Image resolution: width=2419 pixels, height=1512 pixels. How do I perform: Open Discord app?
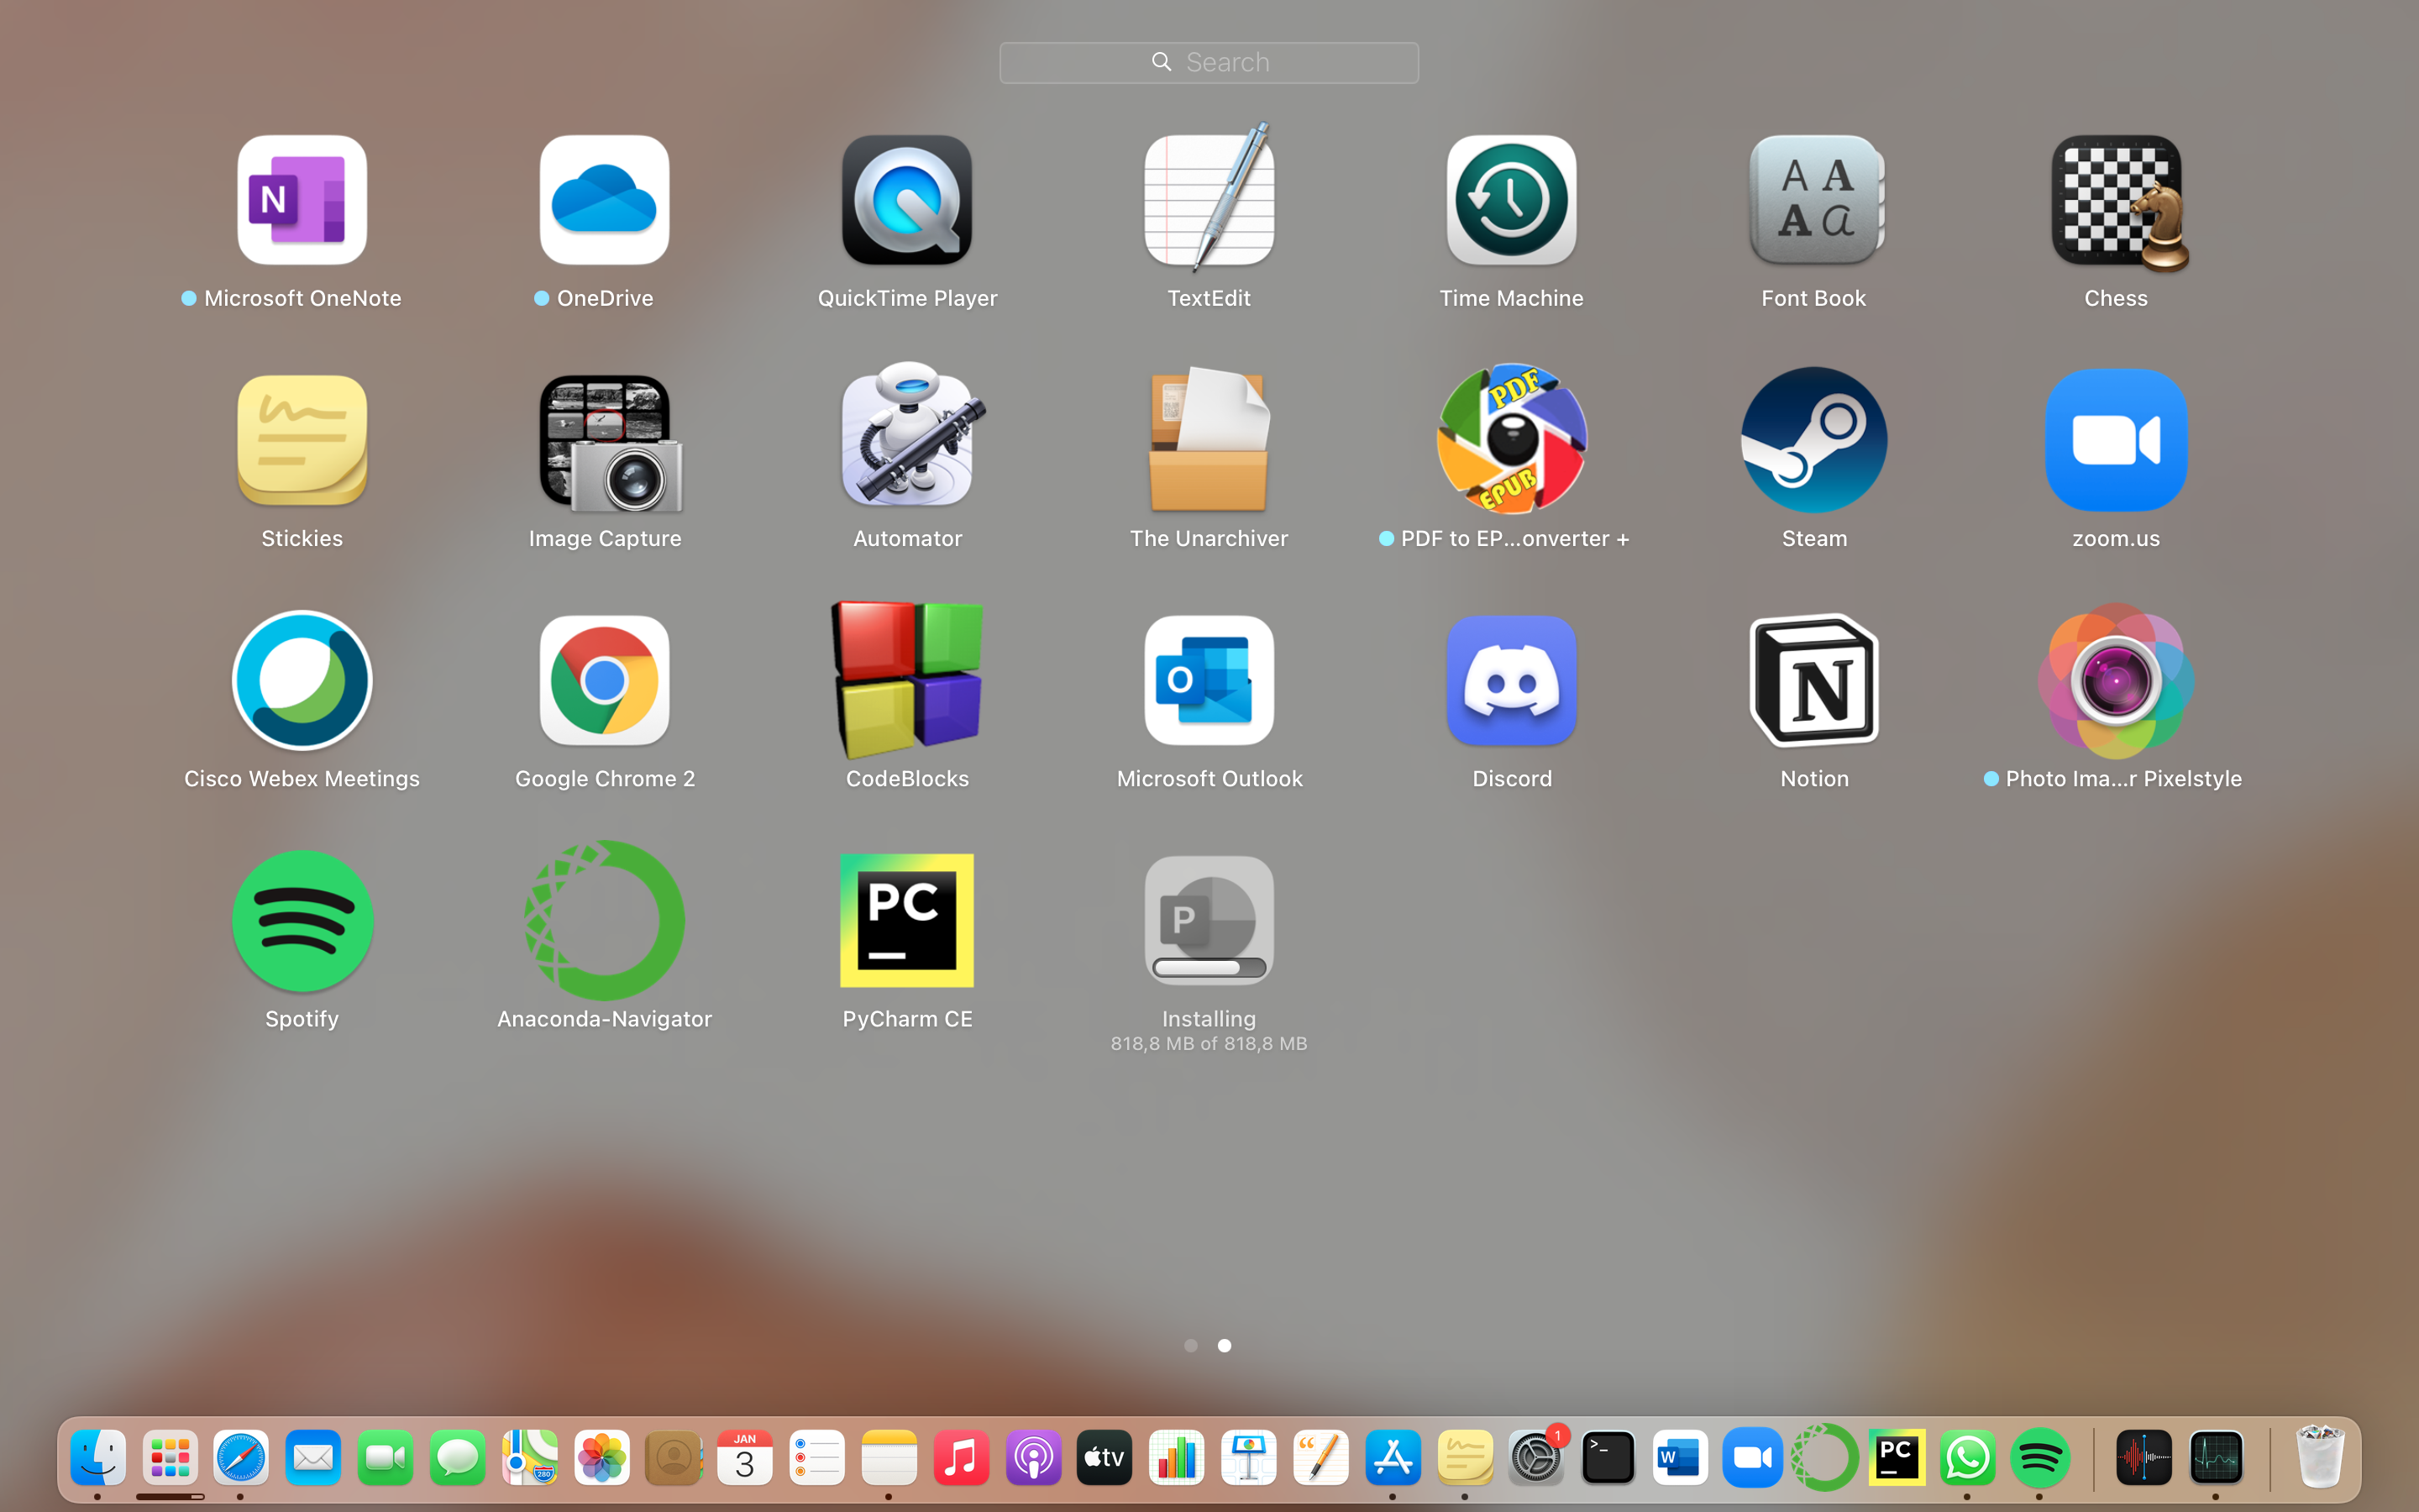coord(1511,680)
